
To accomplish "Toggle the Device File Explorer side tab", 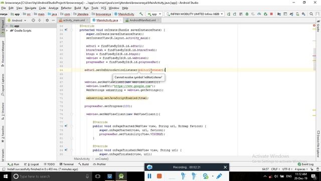I will point(318,144).
